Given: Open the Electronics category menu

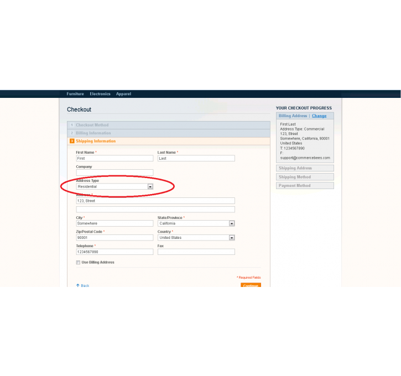Looking at the screenshot, I should click(x=100, y=94).
